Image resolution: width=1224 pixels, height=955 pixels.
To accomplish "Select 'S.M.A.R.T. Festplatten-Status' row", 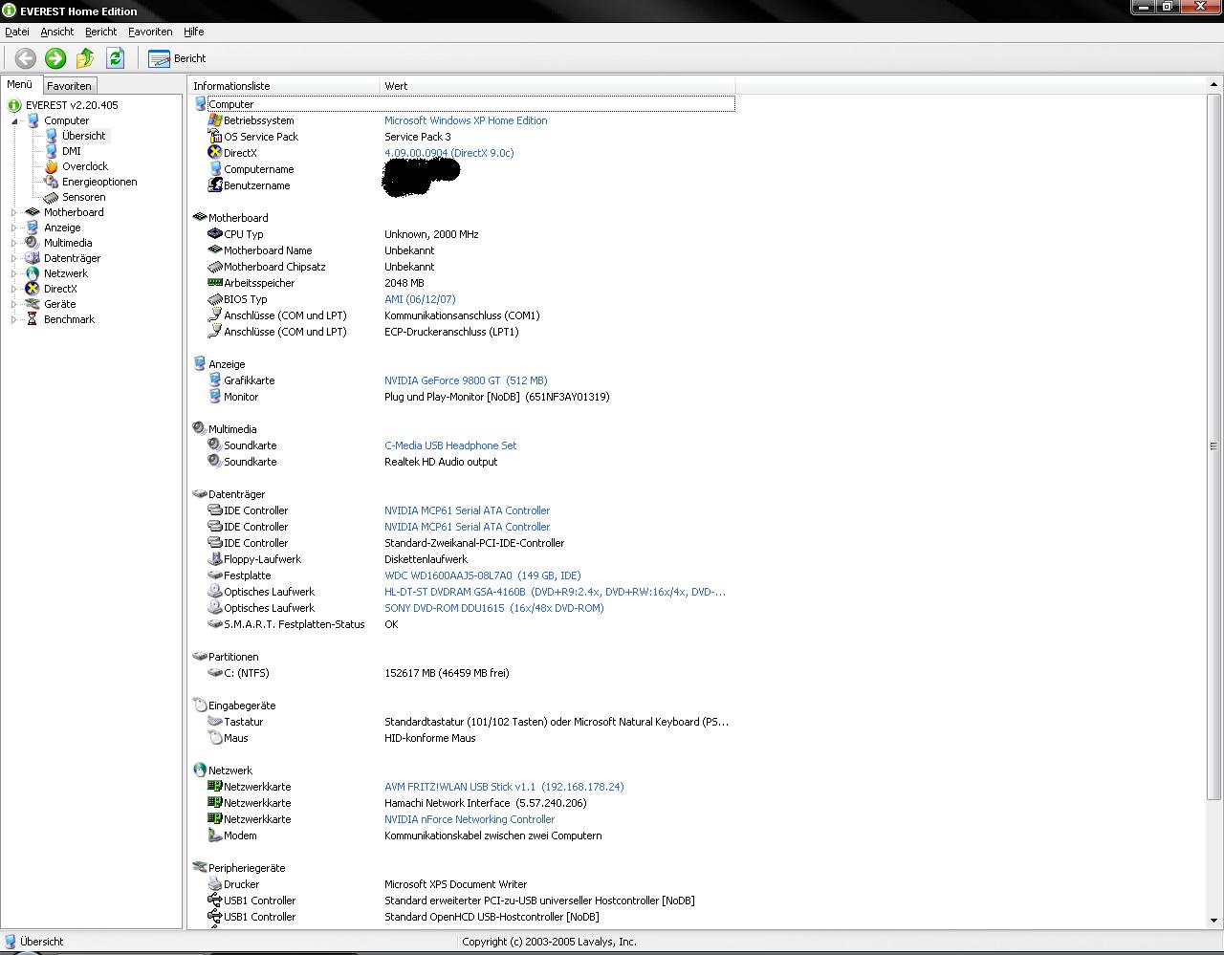I will [295, 625].
